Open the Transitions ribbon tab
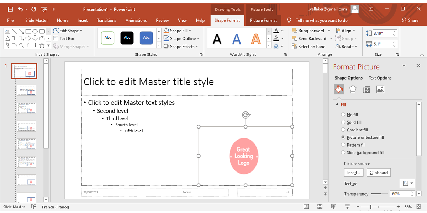 (106, 20)
